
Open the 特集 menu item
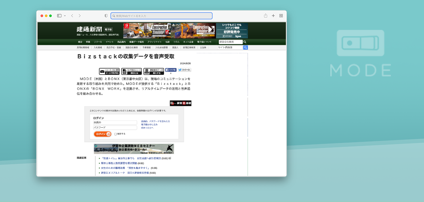(88, 42)
